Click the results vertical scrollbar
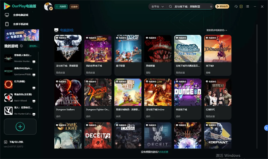This screenshot has height=159, width=268. [257, 86]
